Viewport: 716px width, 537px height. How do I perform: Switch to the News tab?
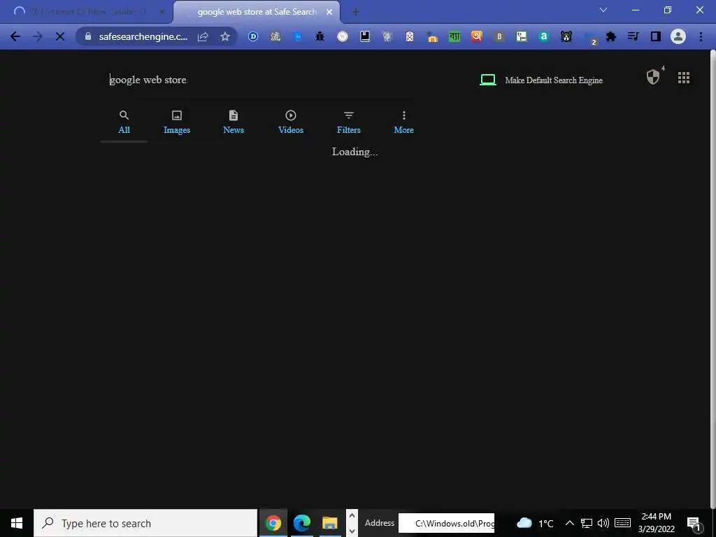point(234,122)
